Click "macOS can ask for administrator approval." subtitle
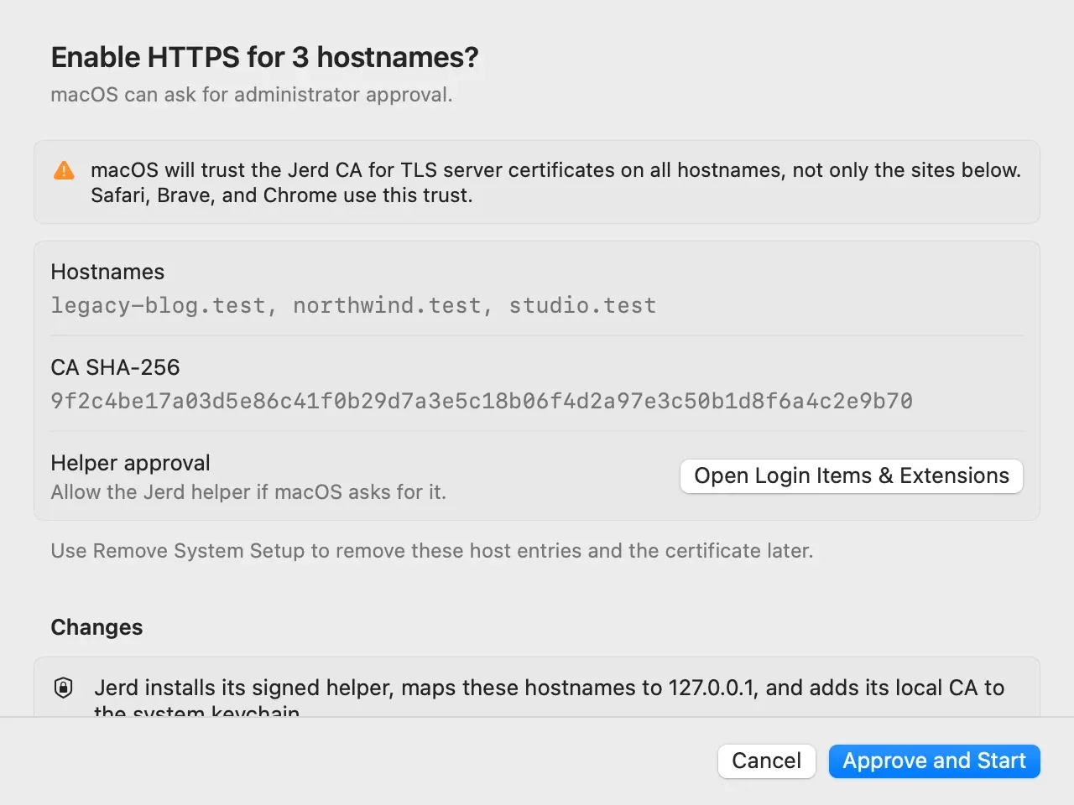 (252, 95)
